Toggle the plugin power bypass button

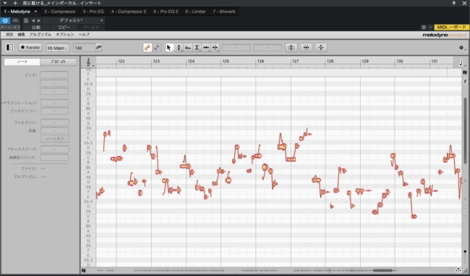(5, 20)
